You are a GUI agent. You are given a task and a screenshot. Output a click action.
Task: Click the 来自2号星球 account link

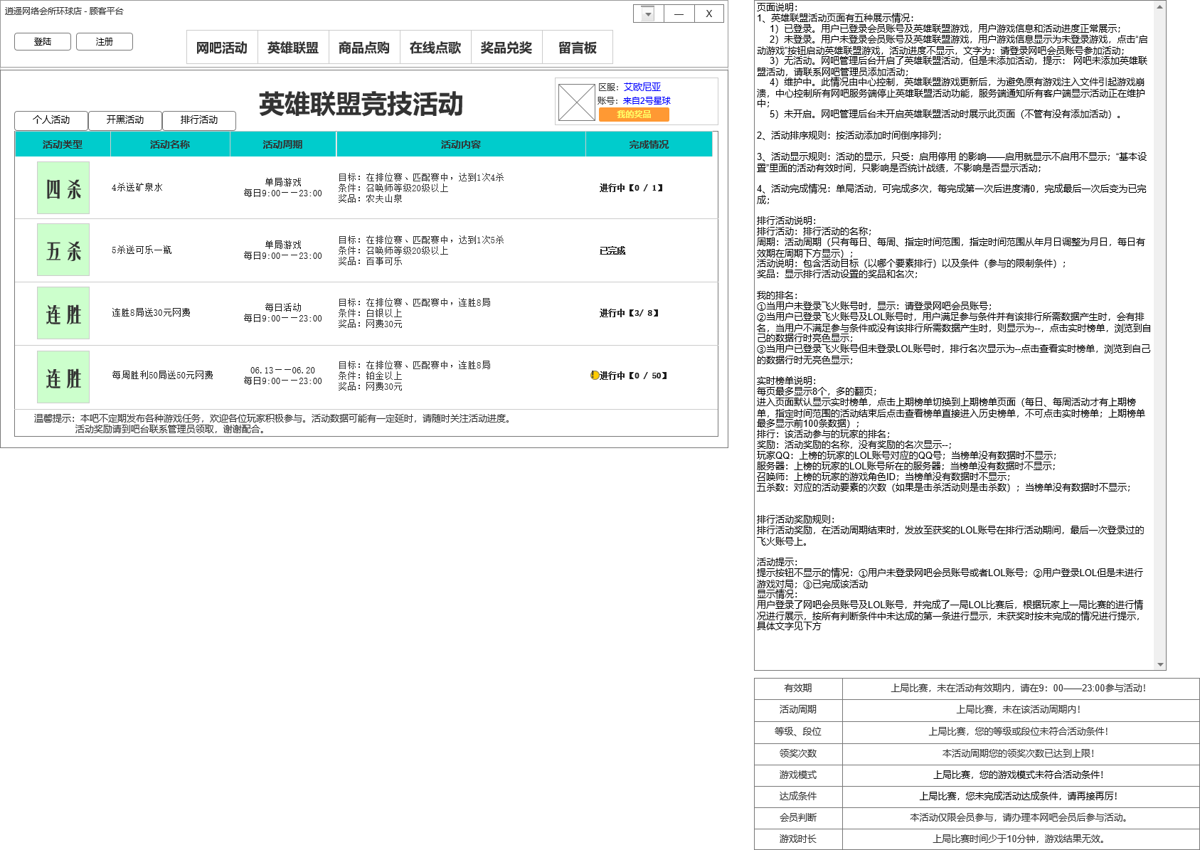pos(647,101)
